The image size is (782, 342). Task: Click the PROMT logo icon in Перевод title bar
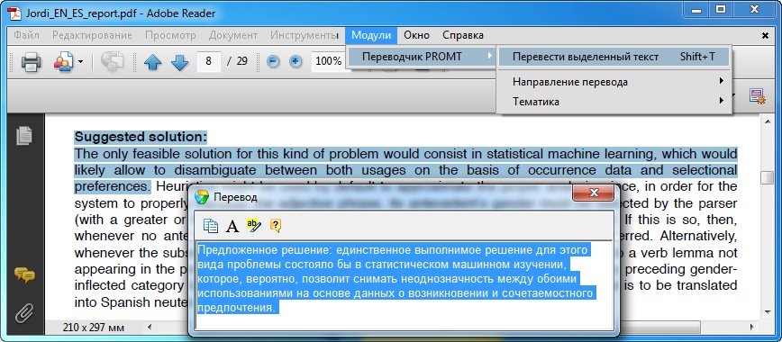click(x=202, y=197)
